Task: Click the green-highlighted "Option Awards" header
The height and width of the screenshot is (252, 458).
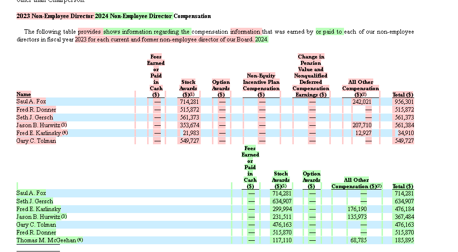Action: pyautogui.click(x=311, y=180)
